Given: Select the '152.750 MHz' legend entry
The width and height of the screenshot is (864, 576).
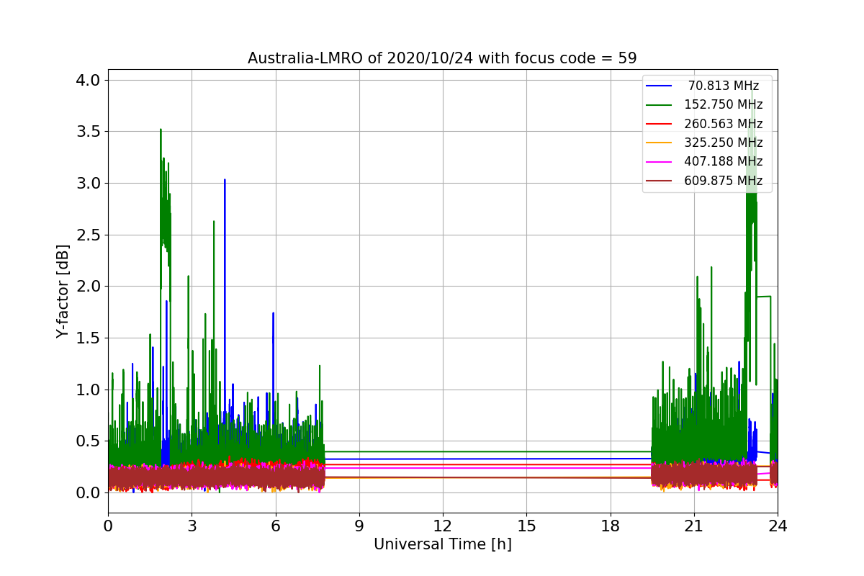Looking at the screenshot, I should point(724,104).
